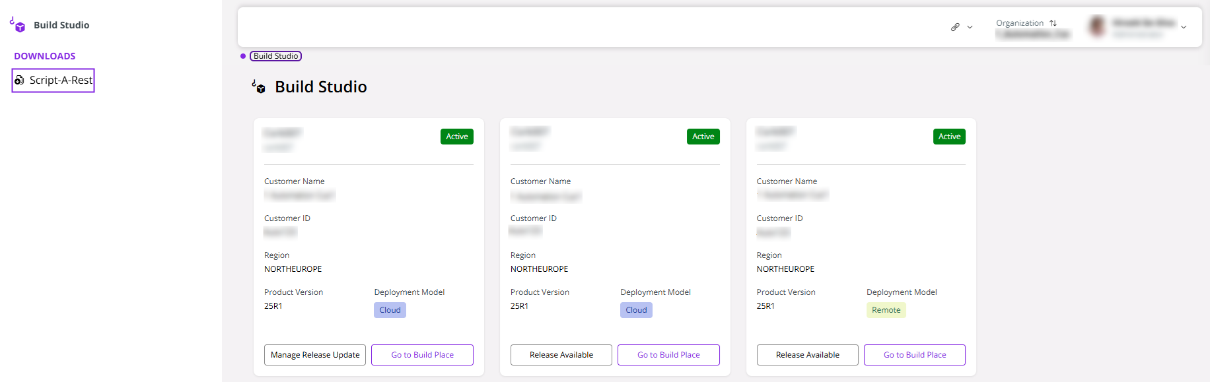
Task: Click the Organization swap arrows icon
Action: click(x=1053, y=23)
